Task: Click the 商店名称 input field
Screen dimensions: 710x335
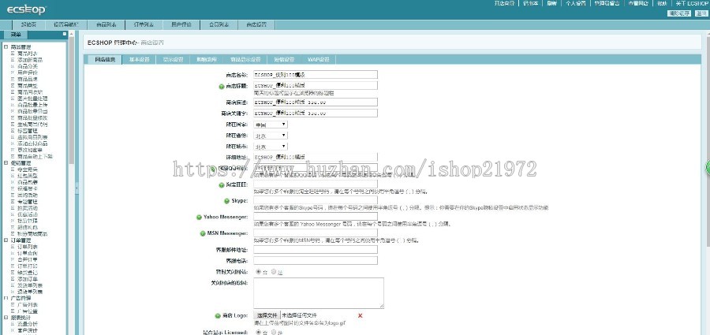Action: (x=315, y=74)
